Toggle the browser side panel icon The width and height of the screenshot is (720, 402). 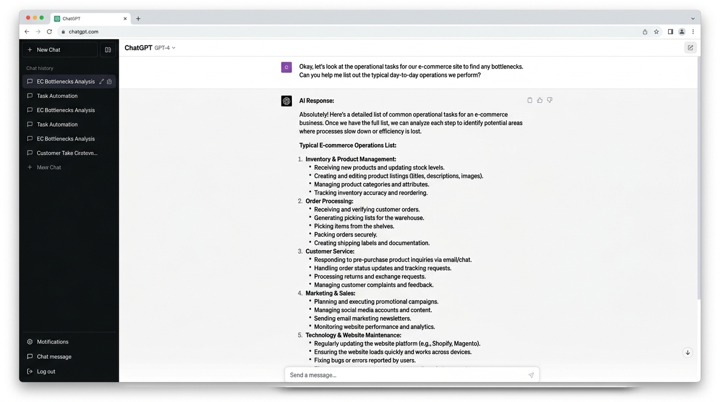[670, 31]
